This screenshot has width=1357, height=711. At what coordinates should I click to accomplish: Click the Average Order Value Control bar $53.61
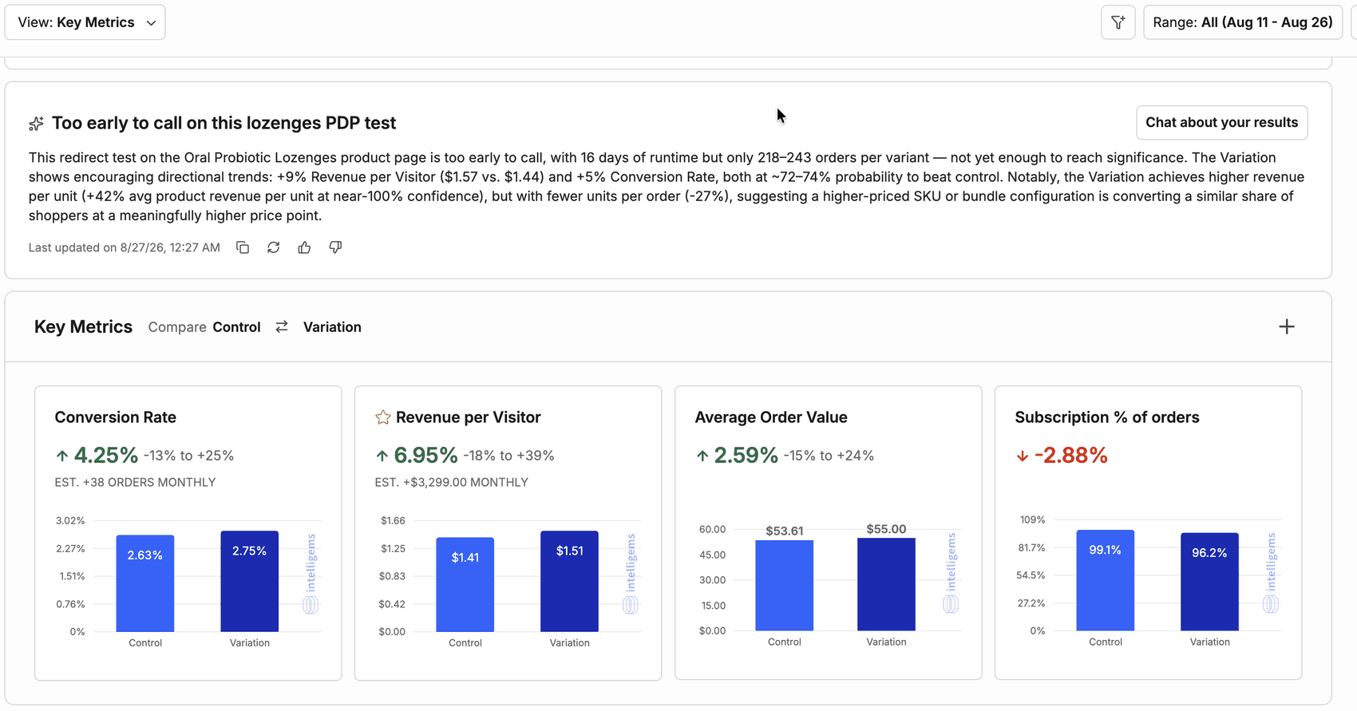pos(785,586)
